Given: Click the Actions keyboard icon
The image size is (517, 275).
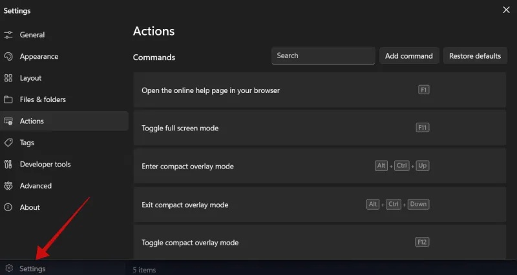Looking at the screenshot, I should 8,121.
